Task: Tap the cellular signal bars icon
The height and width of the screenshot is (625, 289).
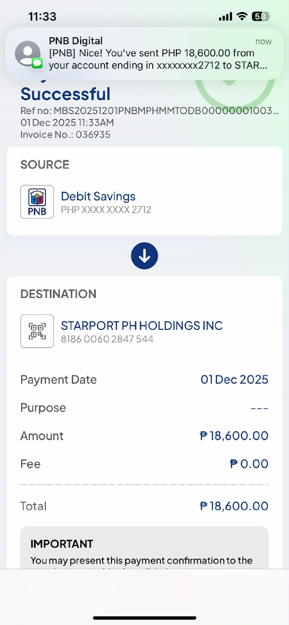Action: click(225, 16)
